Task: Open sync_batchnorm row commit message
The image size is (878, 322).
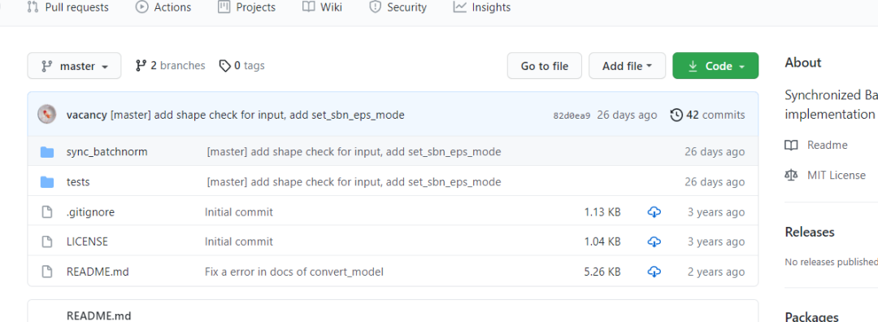Action: (354, 152)
